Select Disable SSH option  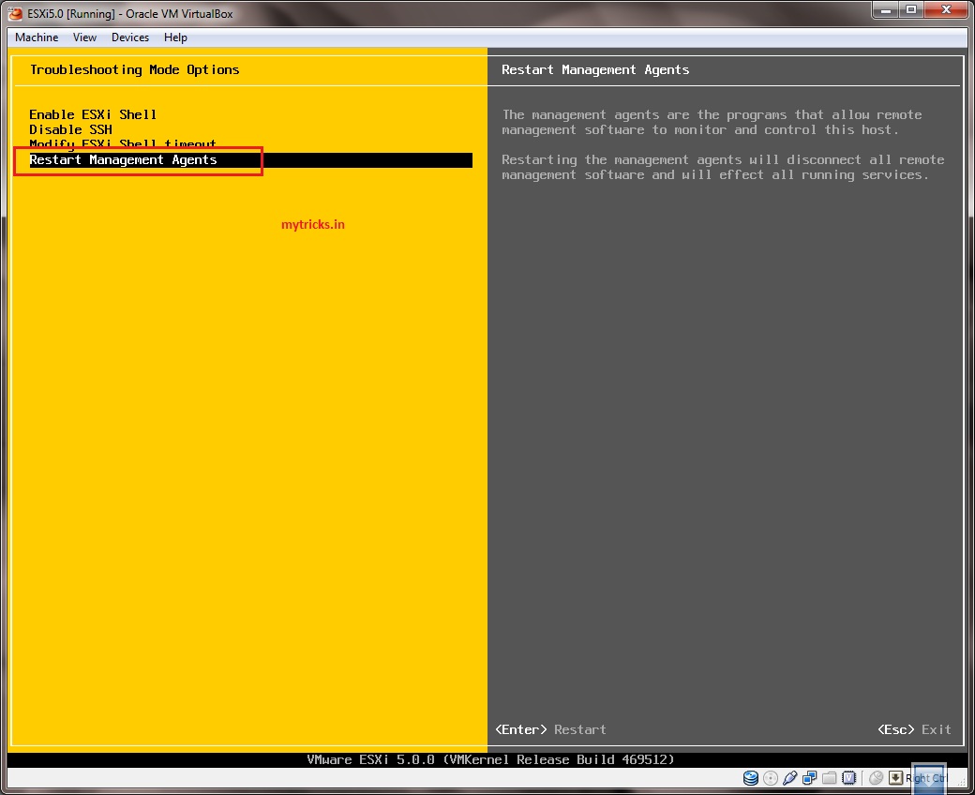click(x=70, y=129)
